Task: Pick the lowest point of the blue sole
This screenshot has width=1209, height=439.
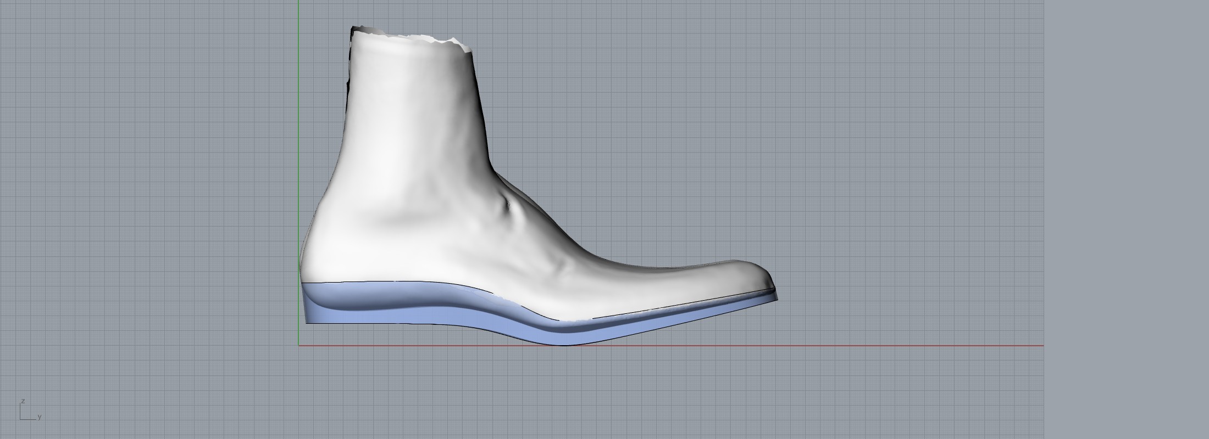Action: tap(563, 343)
